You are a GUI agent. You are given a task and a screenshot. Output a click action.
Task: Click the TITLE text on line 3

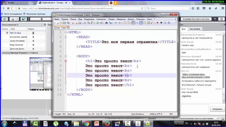point(130,42)
